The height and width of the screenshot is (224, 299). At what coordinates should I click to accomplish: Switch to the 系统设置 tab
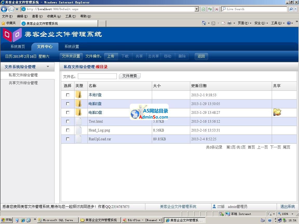point(72,46)
